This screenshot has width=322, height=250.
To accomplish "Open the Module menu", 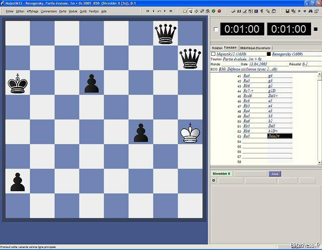I will (73, 11).
